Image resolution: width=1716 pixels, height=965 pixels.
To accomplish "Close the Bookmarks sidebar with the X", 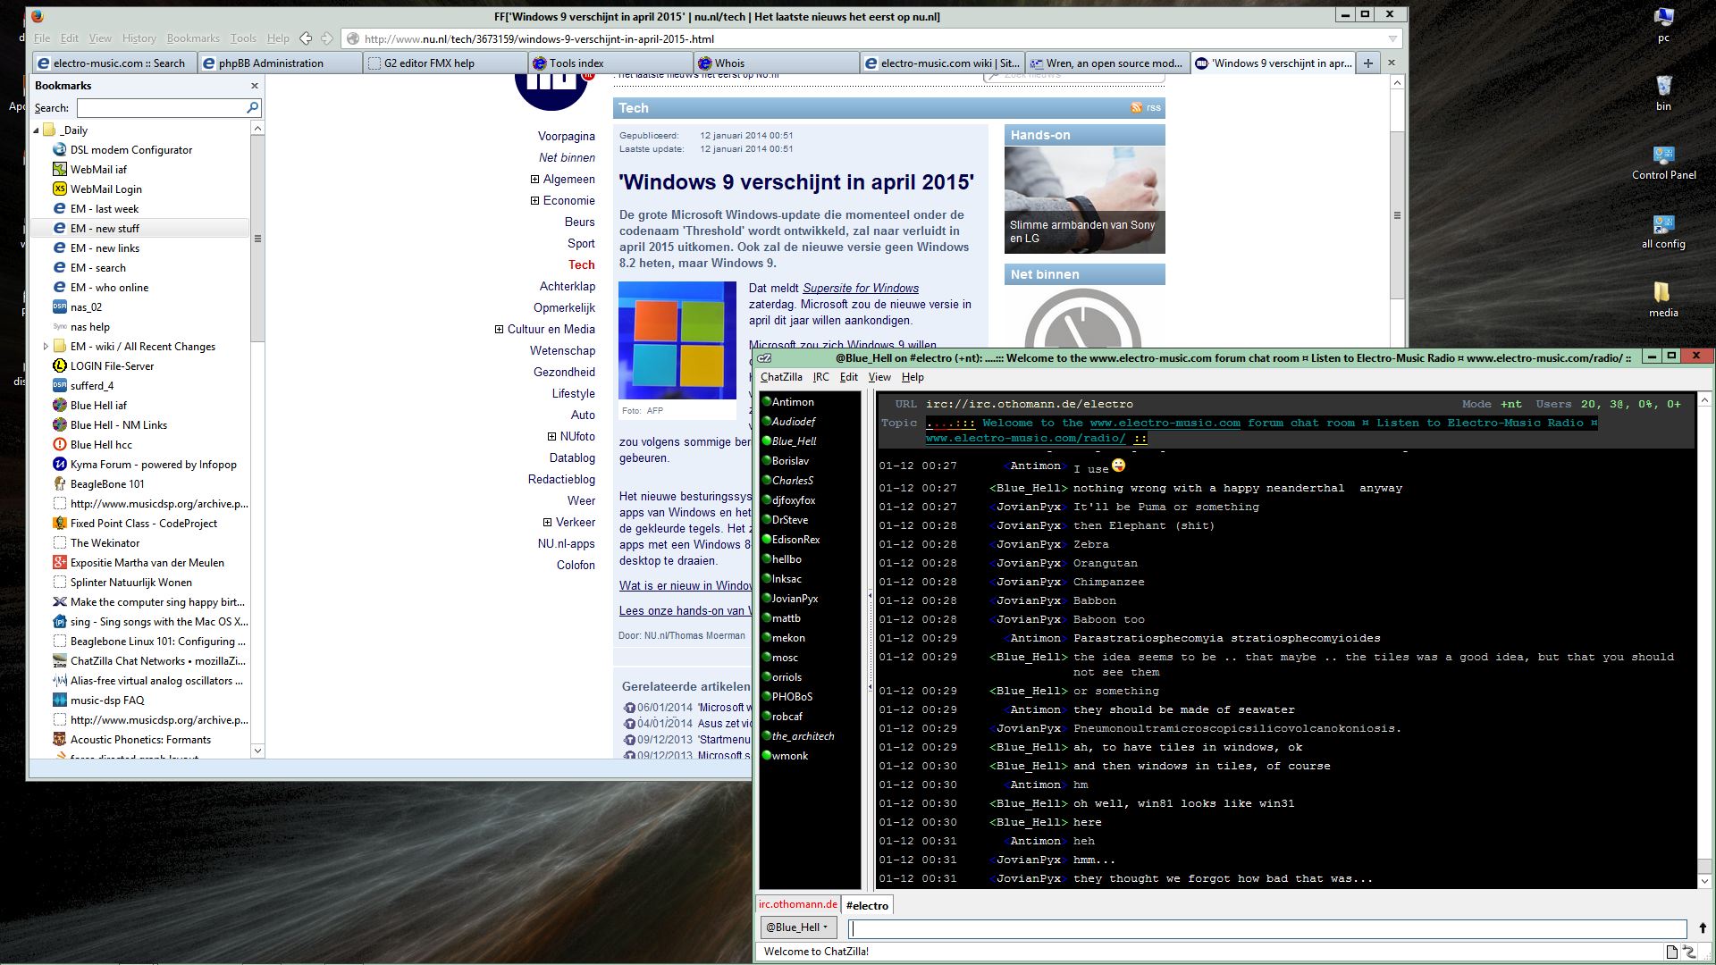I will tap(255, 86).
